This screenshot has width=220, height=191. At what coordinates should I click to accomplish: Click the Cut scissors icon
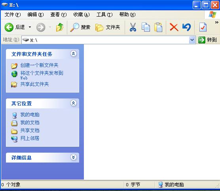pyautogui.click(x=133, y=27)
